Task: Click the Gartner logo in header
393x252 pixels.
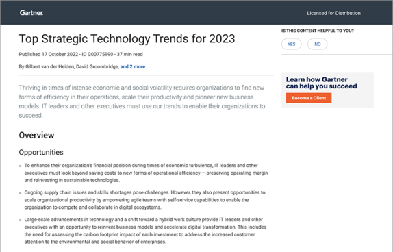Action: coord(31,13)
